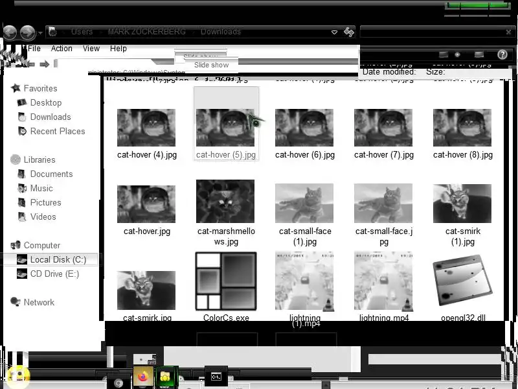Click the Forward navigation arrow button
This screenshot has width=518, height=389.
pos(27,33)
